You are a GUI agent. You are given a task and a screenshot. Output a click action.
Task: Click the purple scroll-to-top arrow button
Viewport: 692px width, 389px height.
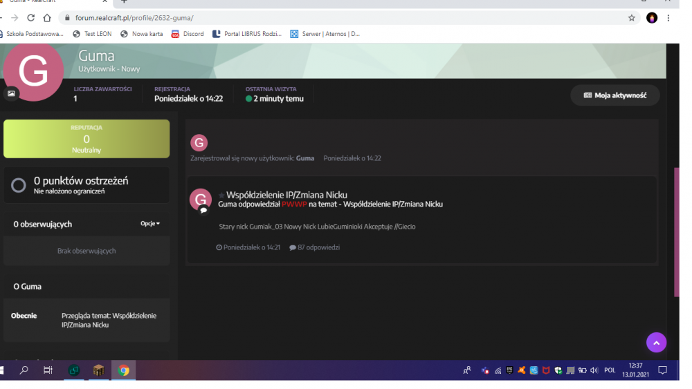click(x=656, y=342)
